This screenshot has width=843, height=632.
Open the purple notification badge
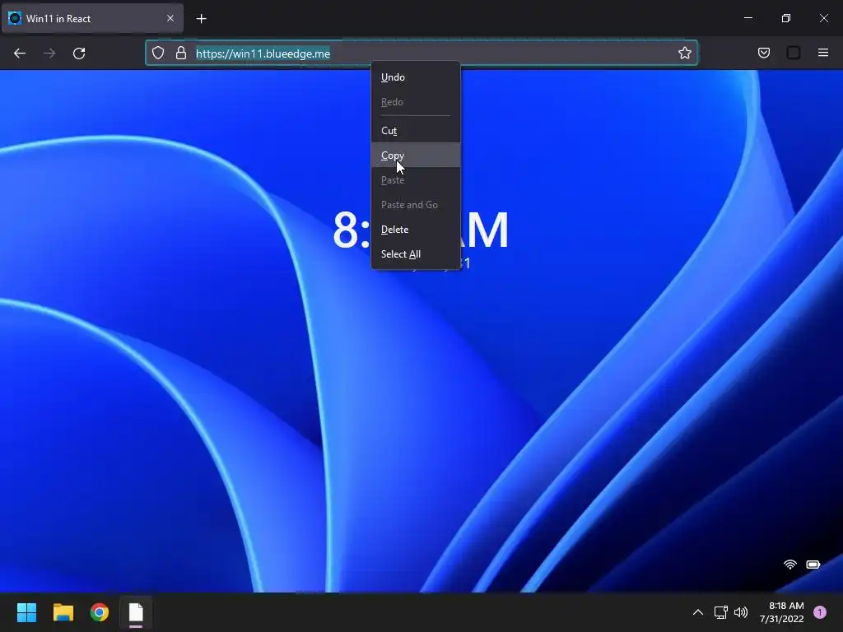(820, 612)
